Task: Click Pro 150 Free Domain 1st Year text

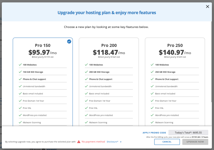Action: click(x=34, y=101)
